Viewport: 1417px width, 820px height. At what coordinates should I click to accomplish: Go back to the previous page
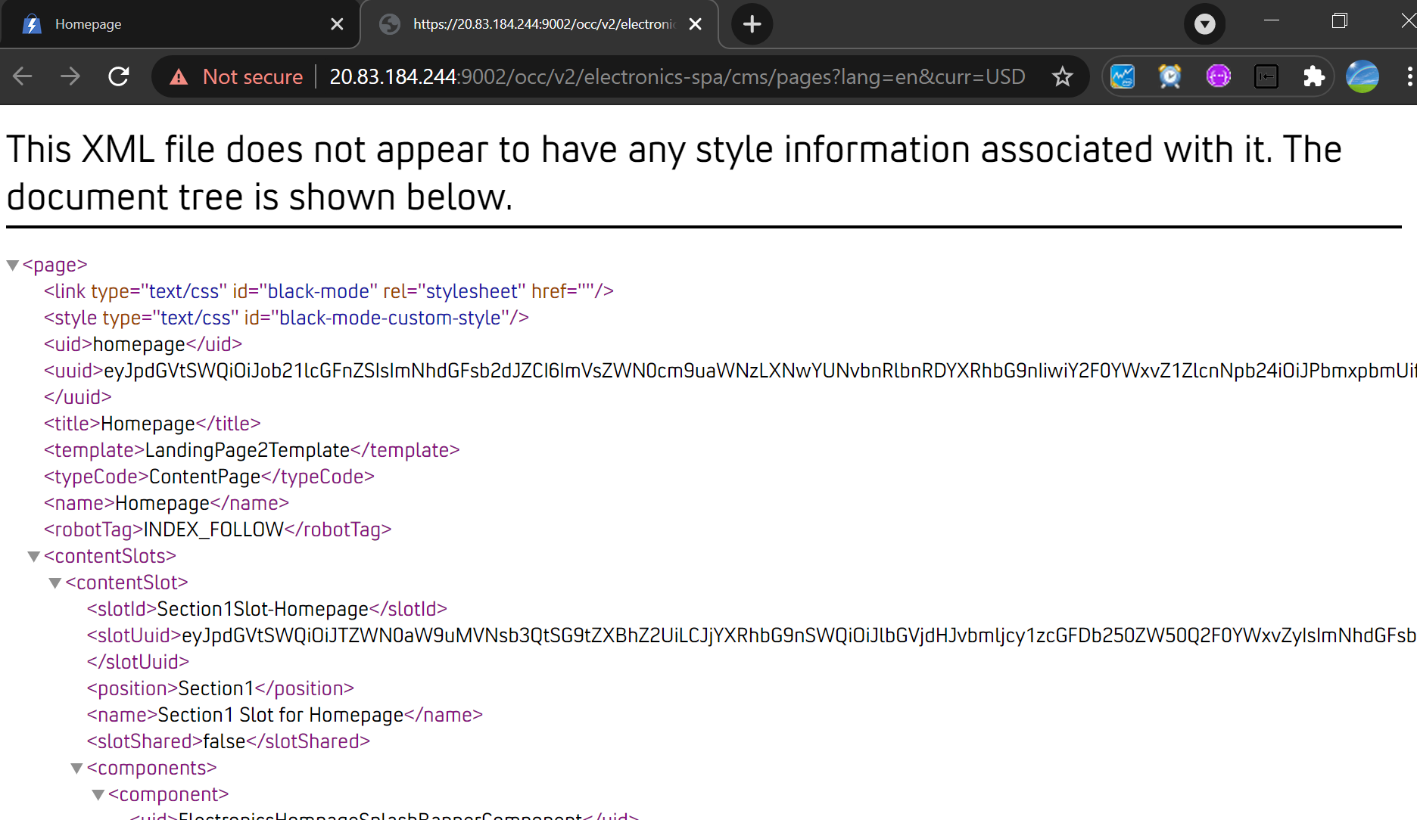point(23,76)
